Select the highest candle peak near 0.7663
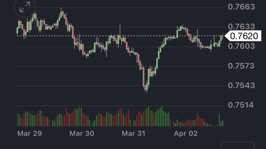The width and height of the screenshot is (266, 149). pos(62,14)
